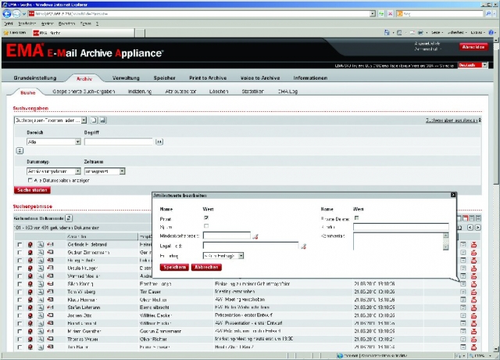Close the Attributwerte bearbeiten dialog
The width and height of the screenshot is (500, 360).
453,195
